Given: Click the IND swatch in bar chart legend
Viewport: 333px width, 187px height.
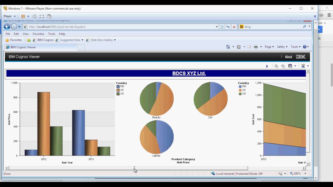Looking at the screenshot, I should pyautogui.click(x=118, y=86).
